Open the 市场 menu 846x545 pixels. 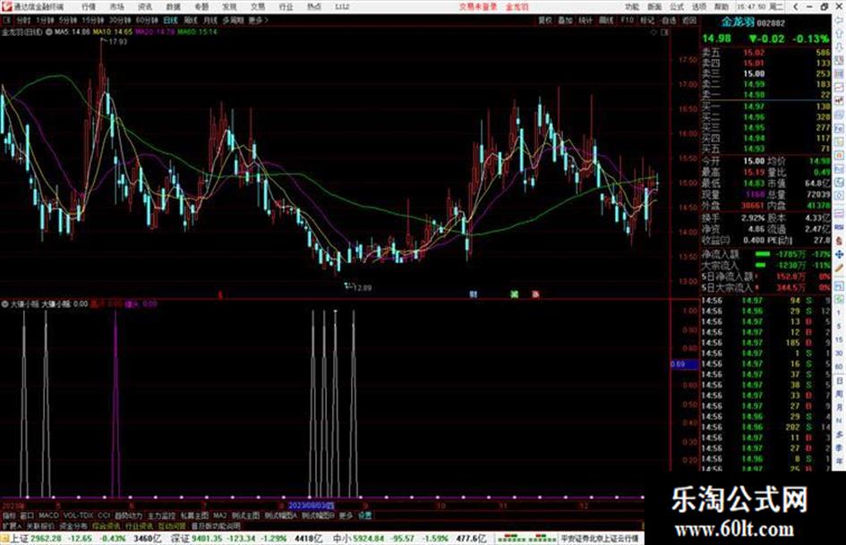click(116, 7)
